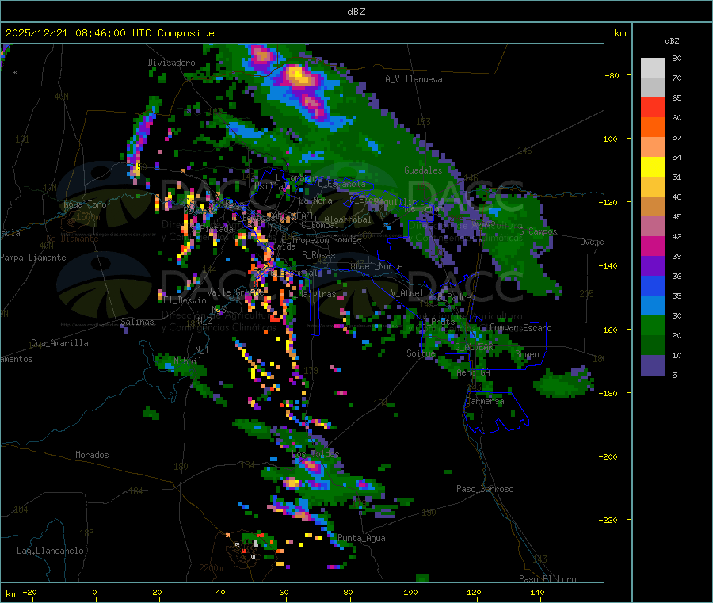Screen dimensions: 713x603
Task: Click the 'Morados' map label
Action: 92,455
